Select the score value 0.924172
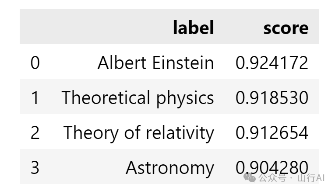This screenshot has height=191, width=335. tap(272, 63)
